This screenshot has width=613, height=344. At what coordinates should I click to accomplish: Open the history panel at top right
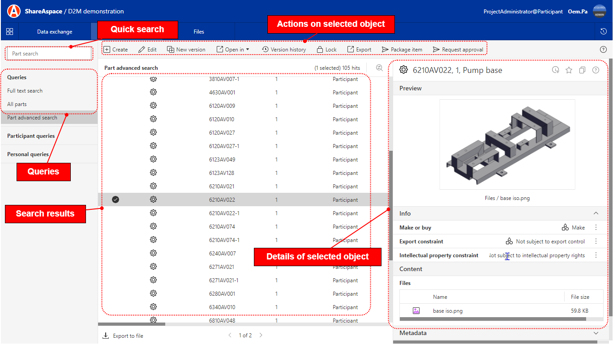[x=604, y=31]
